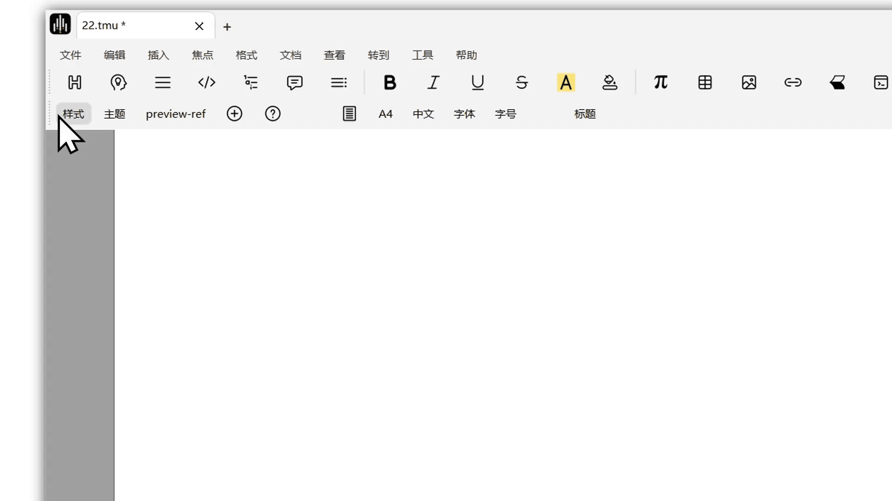This screenshot has height=501, width=892.
Task: Click the 主题 theme button
Action: click(114, 114)
